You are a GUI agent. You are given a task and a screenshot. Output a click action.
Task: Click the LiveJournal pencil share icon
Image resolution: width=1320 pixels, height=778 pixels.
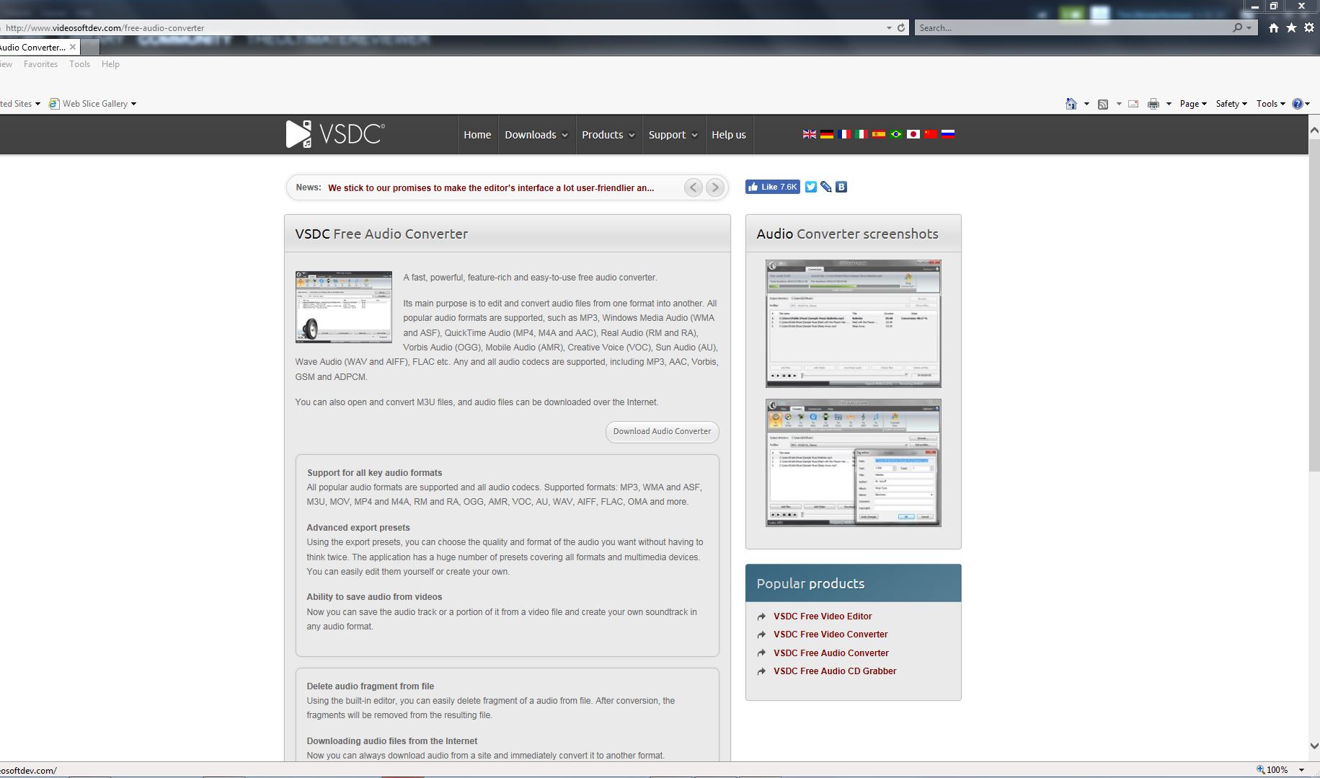point(826,187)
